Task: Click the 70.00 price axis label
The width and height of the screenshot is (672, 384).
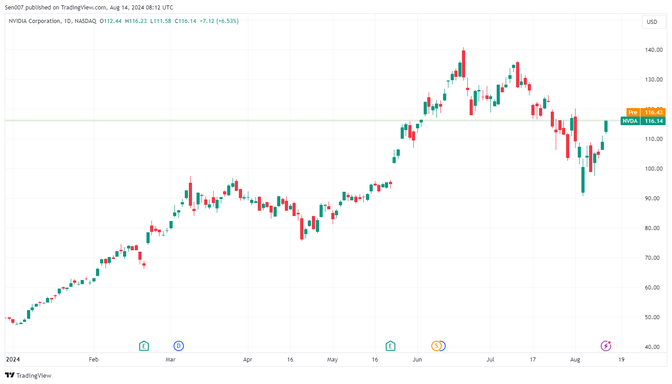Action: tap(654, 258)
